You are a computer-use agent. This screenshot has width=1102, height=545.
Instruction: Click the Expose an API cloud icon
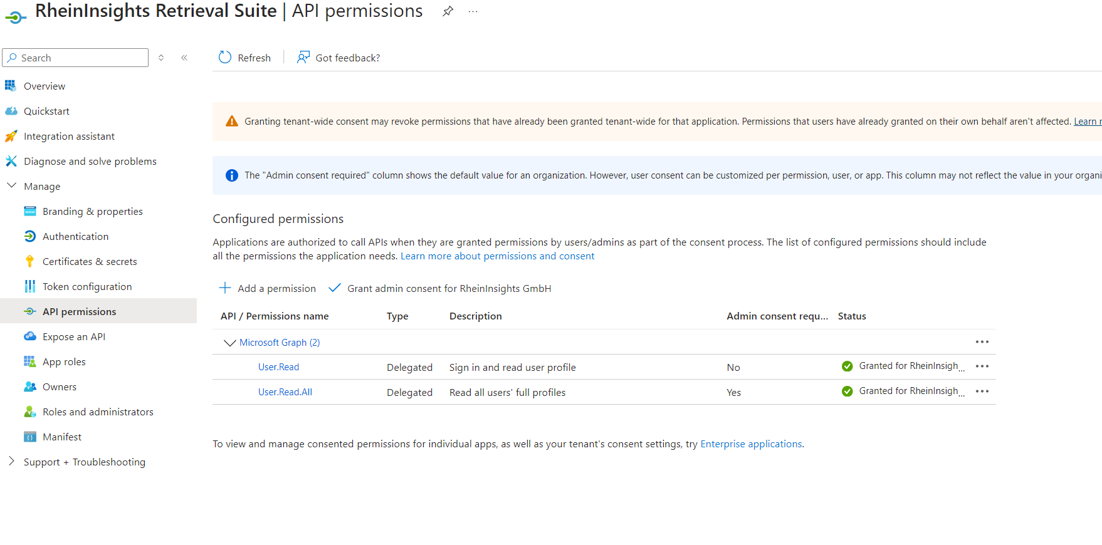[x=29, y=336]
